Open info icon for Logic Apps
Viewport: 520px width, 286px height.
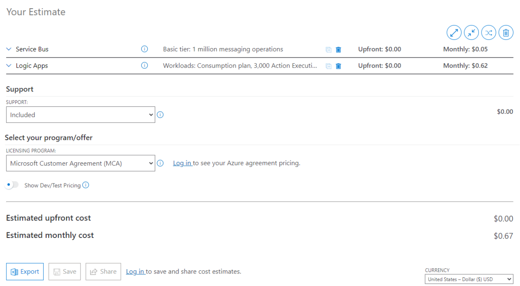pyautogui.click(x=145, y=66)
